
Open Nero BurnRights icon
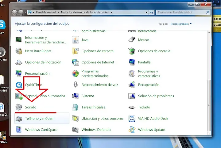19,51
